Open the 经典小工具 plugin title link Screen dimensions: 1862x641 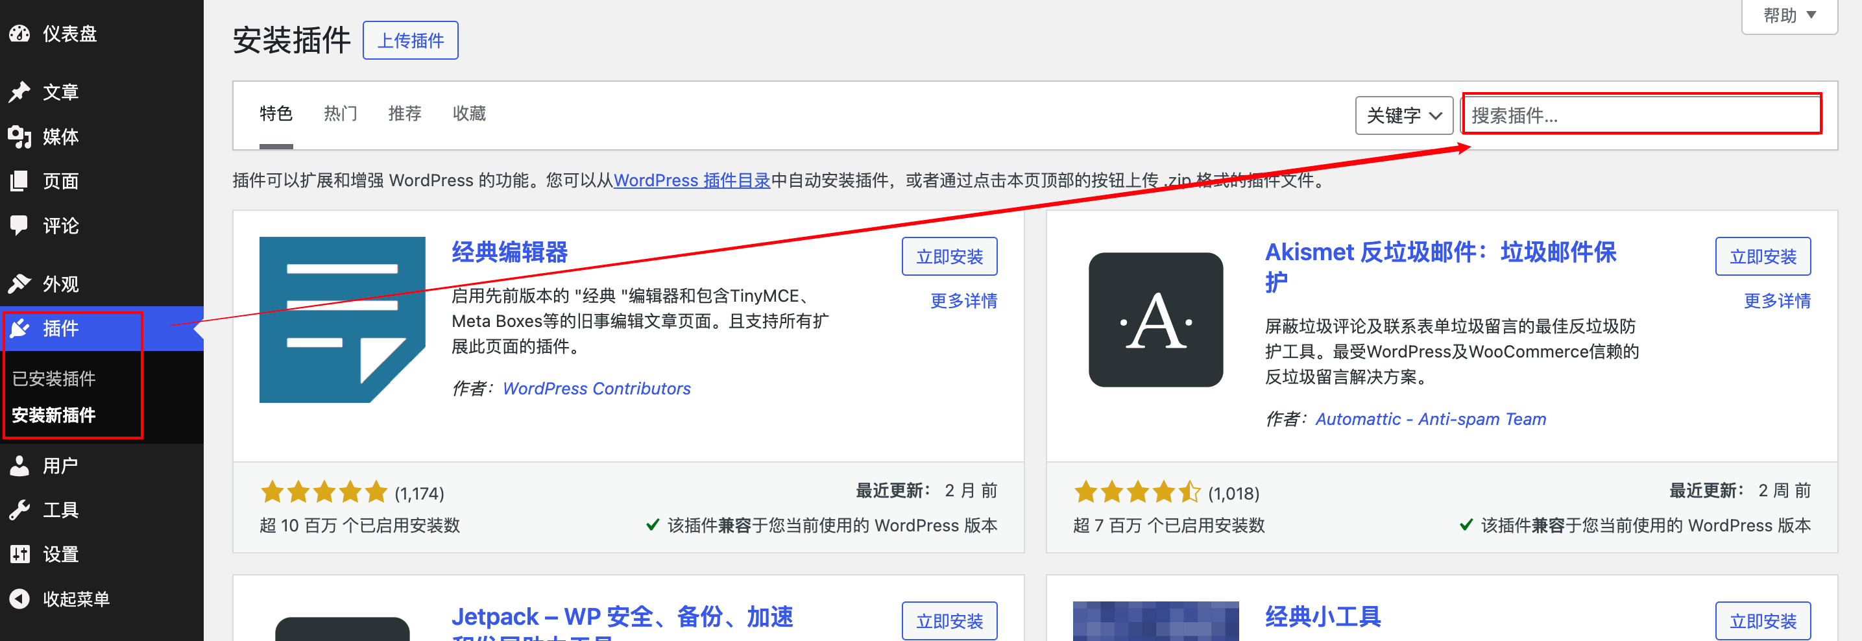(1323, 616)
